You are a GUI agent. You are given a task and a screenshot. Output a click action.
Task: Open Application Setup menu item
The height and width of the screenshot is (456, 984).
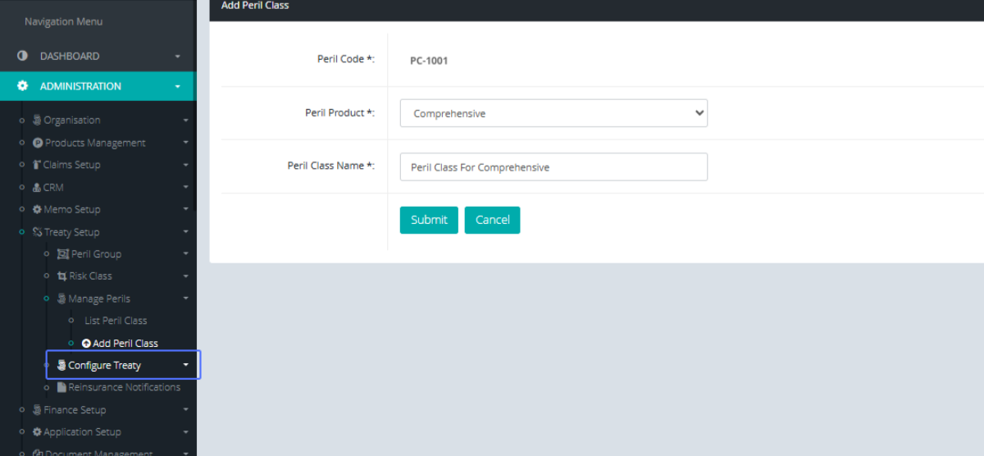pos(82,432)
